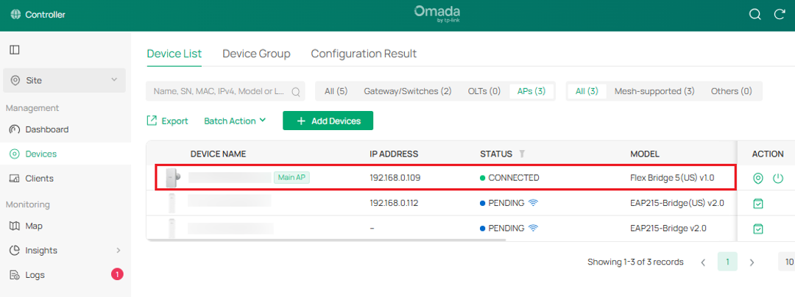Go to next page arrow

coord(752,262)
